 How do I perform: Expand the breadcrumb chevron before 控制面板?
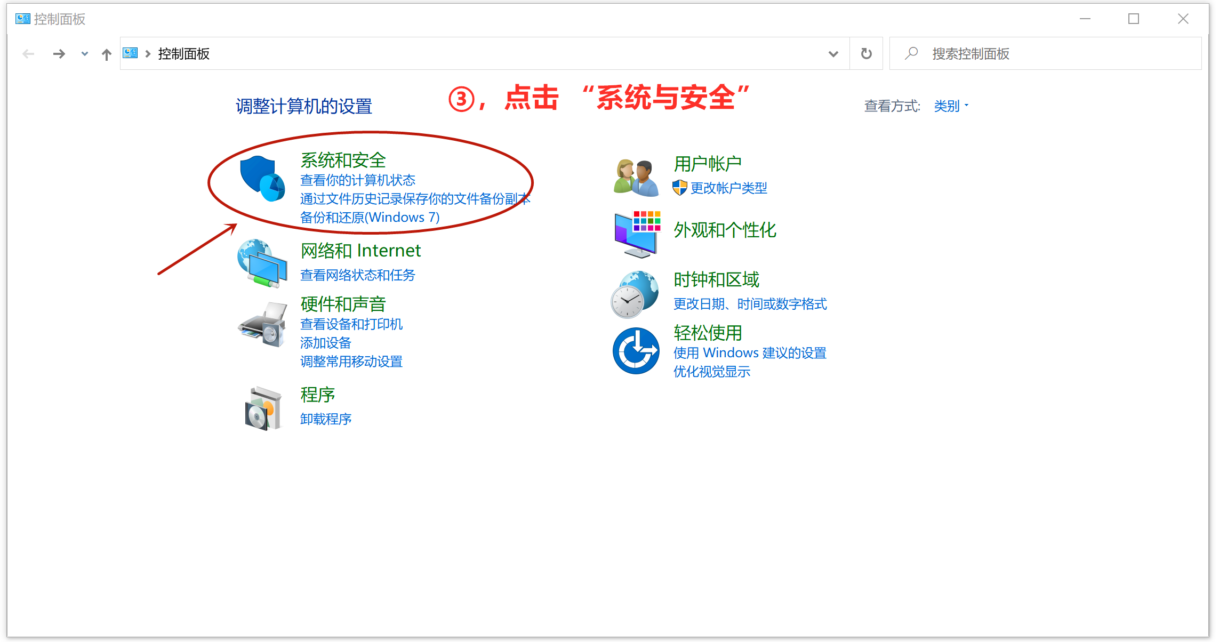(148, 54)
